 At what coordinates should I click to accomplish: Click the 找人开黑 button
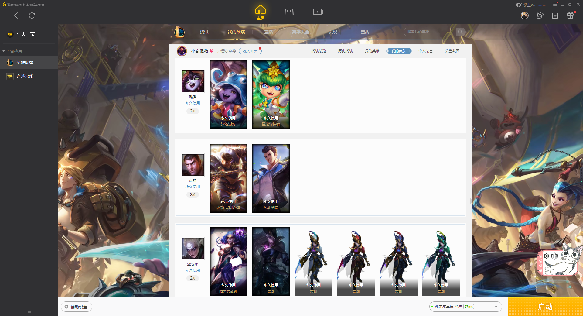[x=250, y=51]
